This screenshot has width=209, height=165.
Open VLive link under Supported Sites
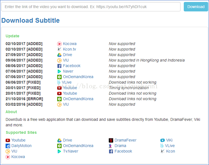pos(170,146)
